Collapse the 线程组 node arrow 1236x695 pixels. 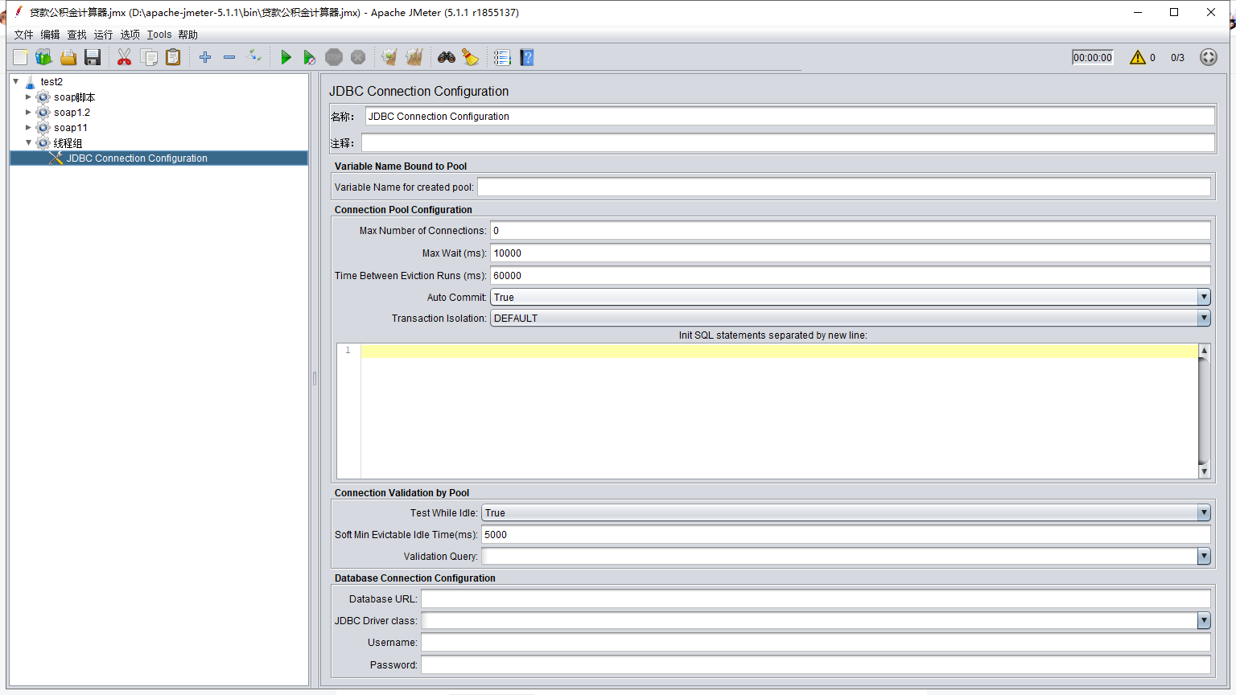28,142
